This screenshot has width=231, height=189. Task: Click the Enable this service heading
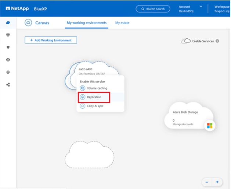tap(92, 81)
